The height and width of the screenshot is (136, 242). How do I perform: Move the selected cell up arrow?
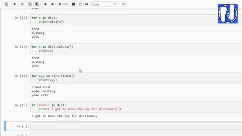click(45, 4)
